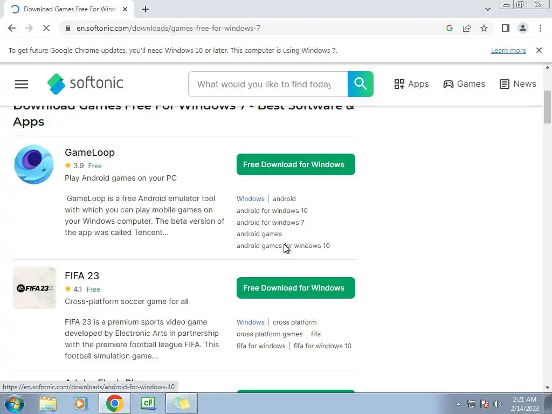The image size is (552, 414).
Task: Open the taskbar clock and date
Action: [525, 404]
